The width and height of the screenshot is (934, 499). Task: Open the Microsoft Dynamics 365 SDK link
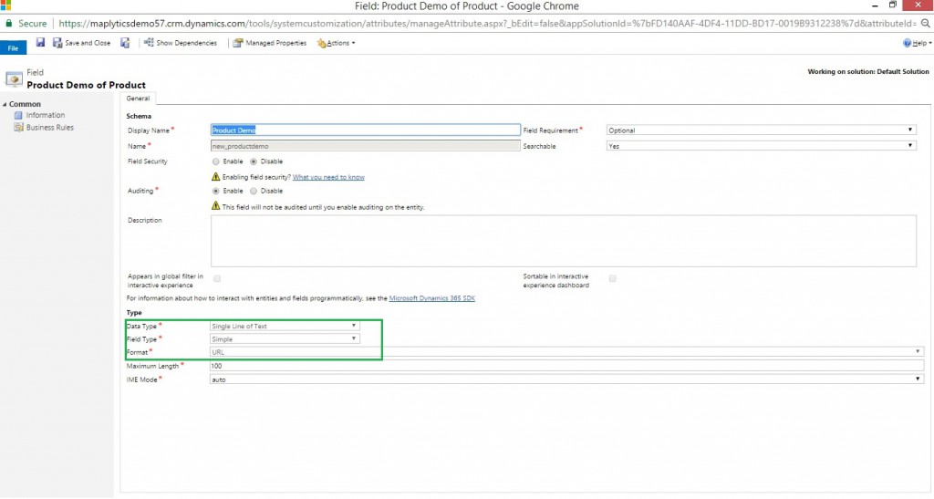431,298
